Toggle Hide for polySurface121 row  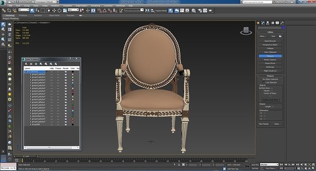(x=52, y=116)
